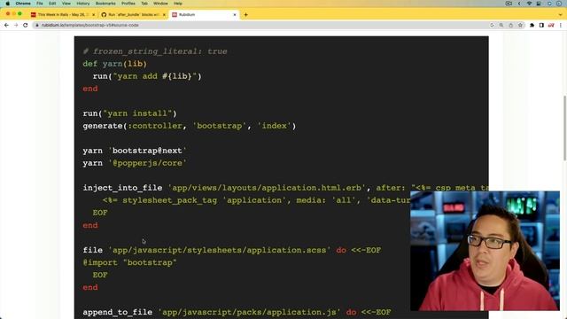This screenshot has height=319, width=567.
Task: Click yarn 'bootstrap@next' line
Action: 135,151
